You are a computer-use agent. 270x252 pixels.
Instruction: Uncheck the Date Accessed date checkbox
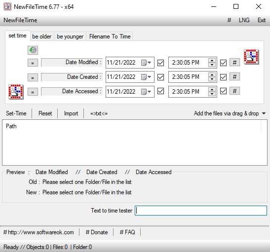click(160, 91)
